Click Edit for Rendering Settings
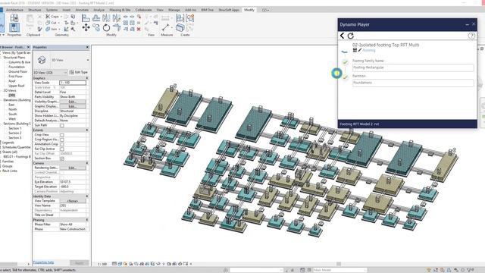The width and height of the screenshot is (485, 273). pyautogui.click(x=73, y=168)
